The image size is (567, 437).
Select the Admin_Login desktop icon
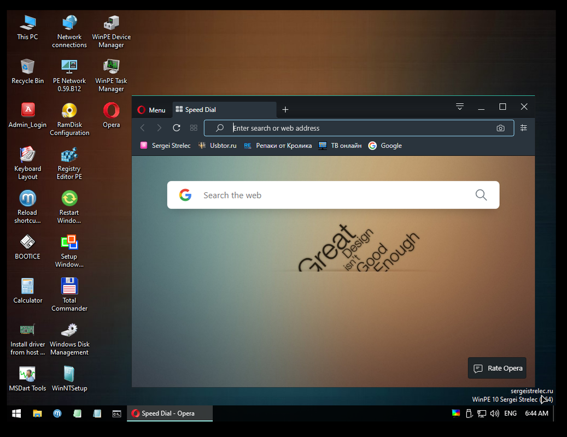coord(27,115)
